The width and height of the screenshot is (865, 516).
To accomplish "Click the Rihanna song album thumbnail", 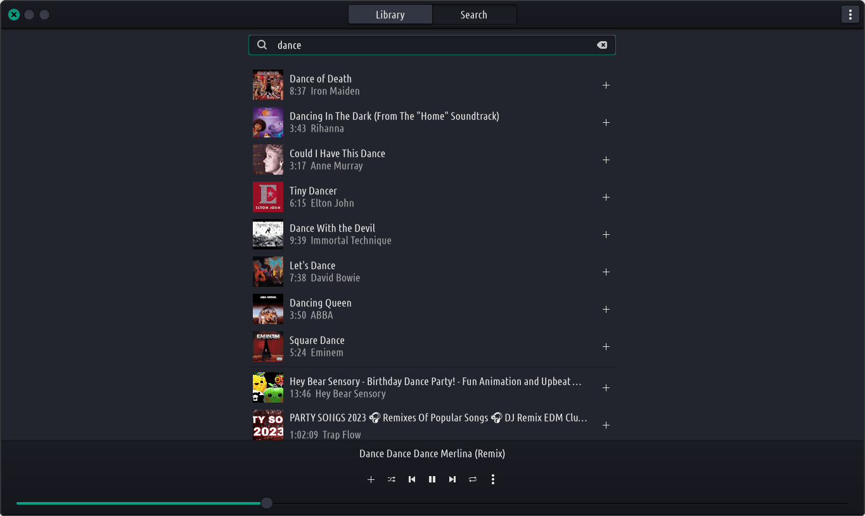I will pos(268,122).
